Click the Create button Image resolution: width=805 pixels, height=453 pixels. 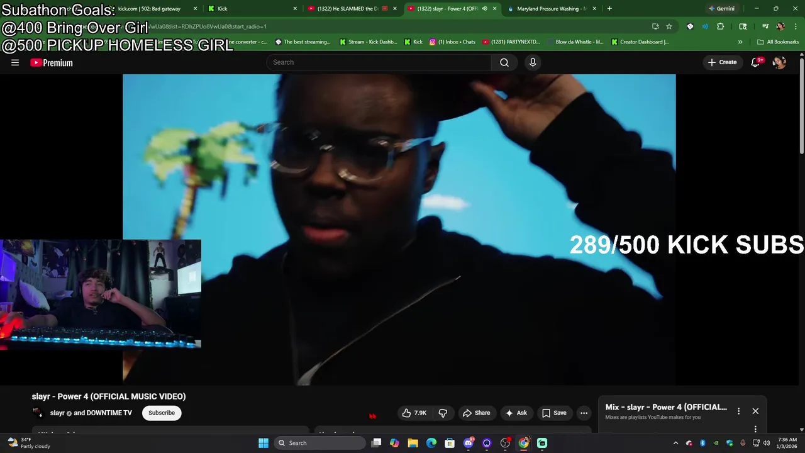pos(722,62)
